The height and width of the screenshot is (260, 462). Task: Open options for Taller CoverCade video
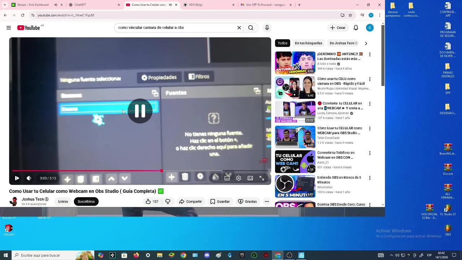tap(370, 129)
